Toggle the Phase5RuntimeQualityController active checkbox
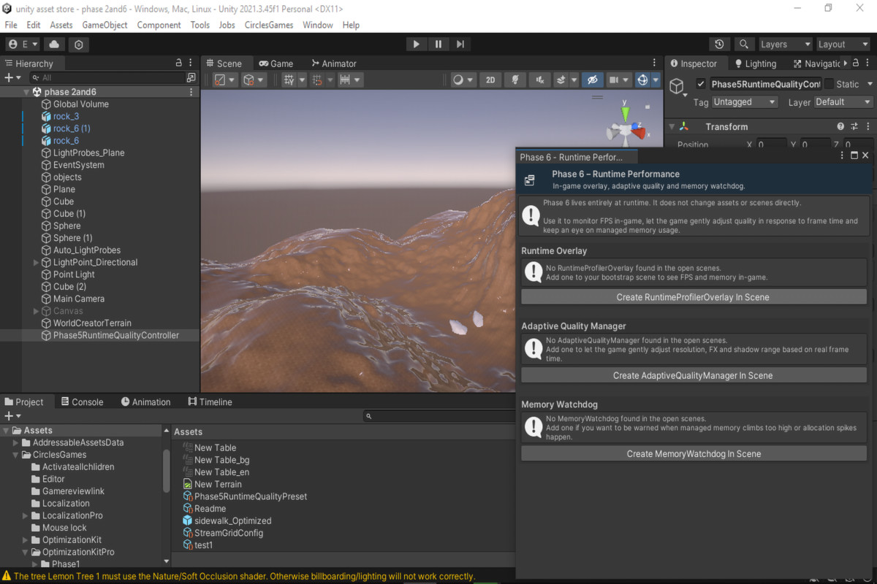Screen dimensions: 877x584 (x=701, y=84)
